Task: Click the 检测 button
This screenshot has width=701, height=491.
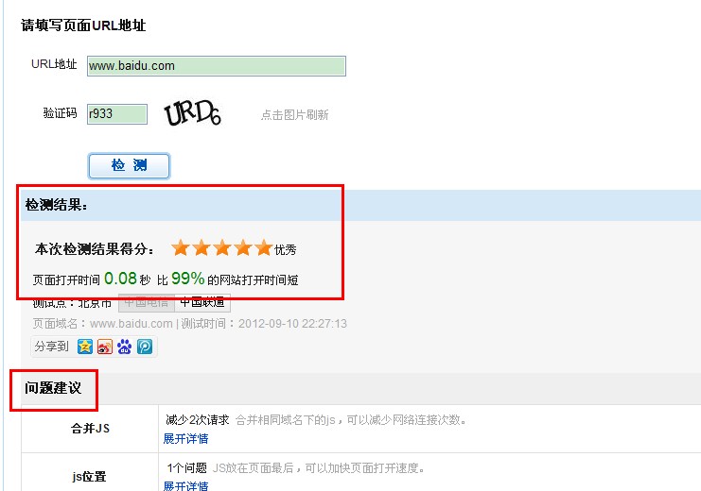Action: pyautogui.click(x=130, y=165)
